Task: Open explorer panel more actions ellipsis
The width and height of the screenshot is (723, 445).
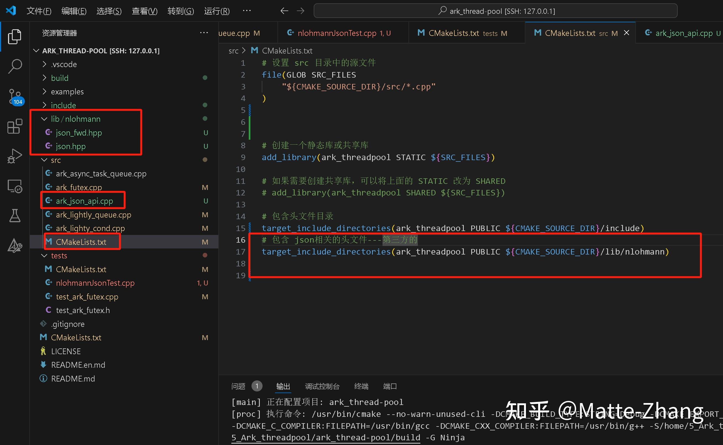Action: click(204, 33)
